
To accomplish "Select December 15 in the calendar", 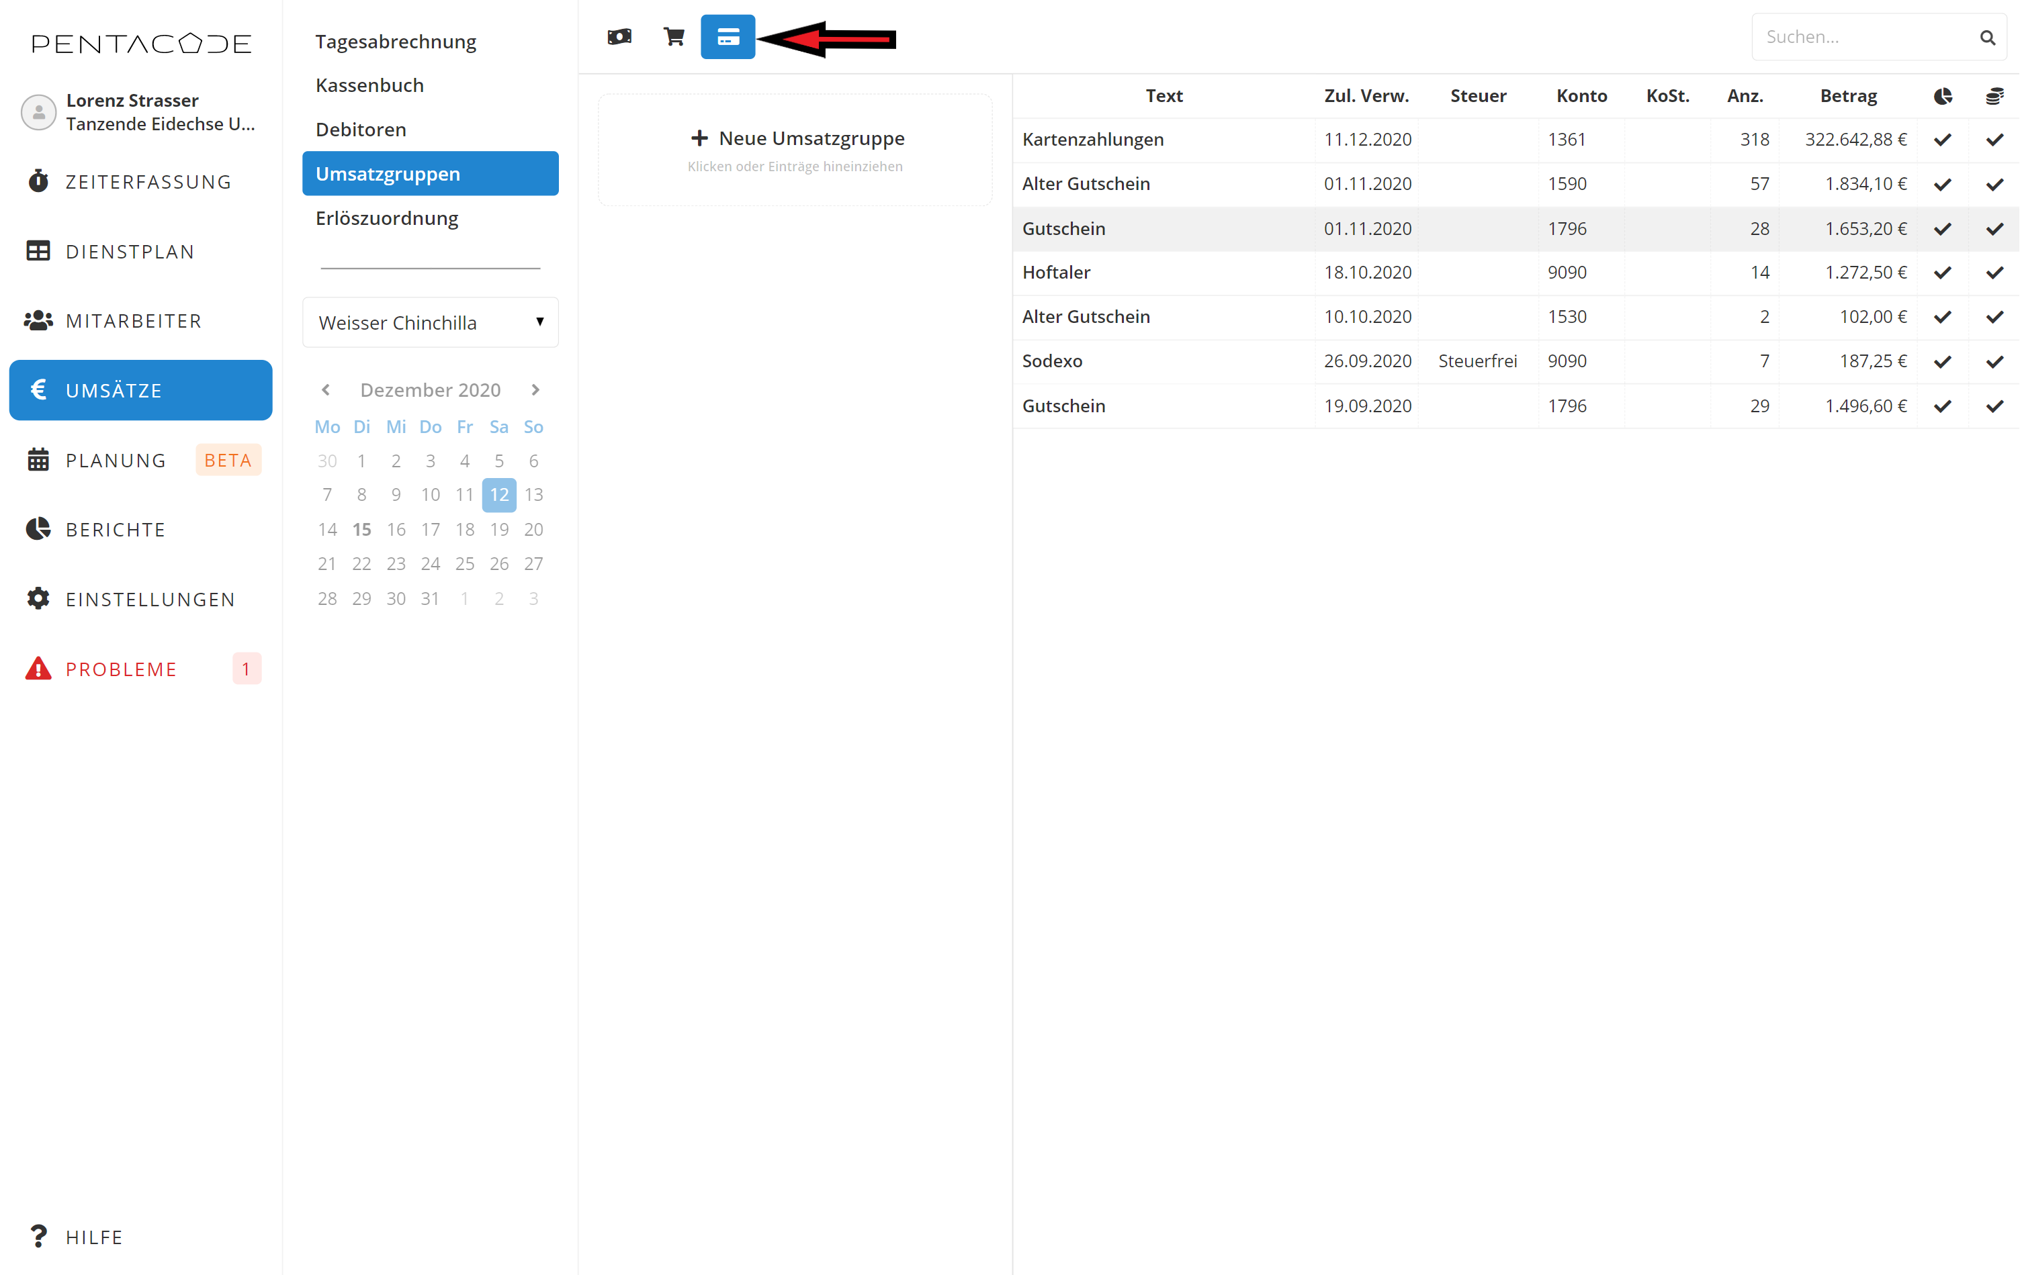I will point(361,530).
